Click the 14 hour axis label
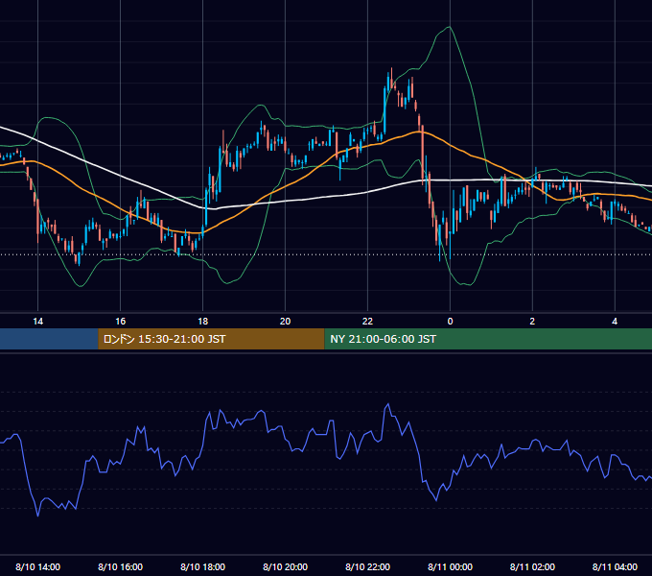The height and width of the screenshot is (576, 652). point(37,322)
